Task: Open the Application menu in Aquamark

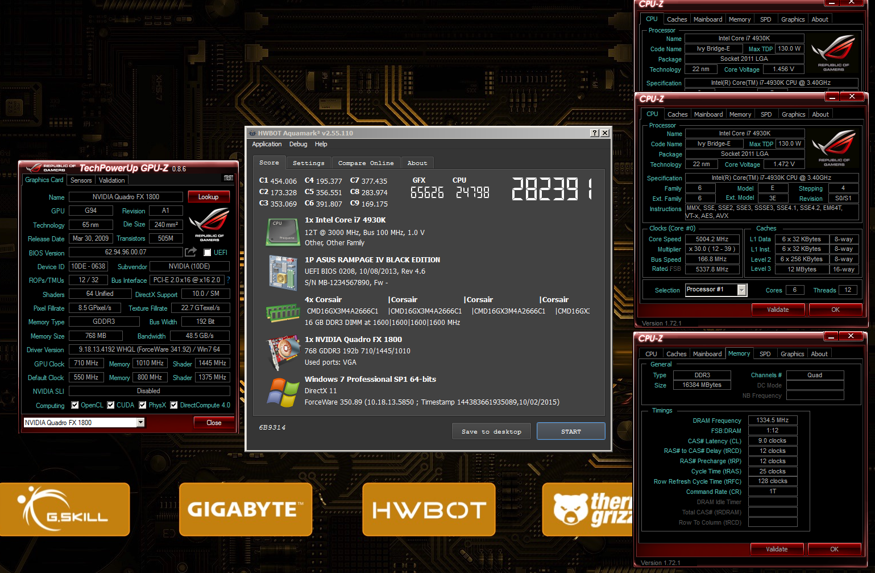Action: tap(267, 144)
